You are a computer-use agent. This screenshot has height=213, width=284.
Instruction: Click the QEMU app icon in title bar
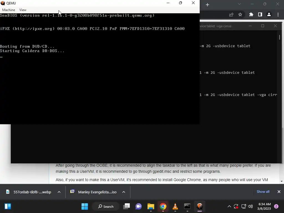tap(3, 3)
